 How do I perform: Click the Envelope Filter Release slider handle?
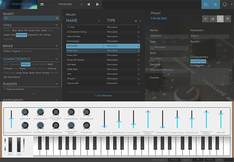(x=148, y=112)
